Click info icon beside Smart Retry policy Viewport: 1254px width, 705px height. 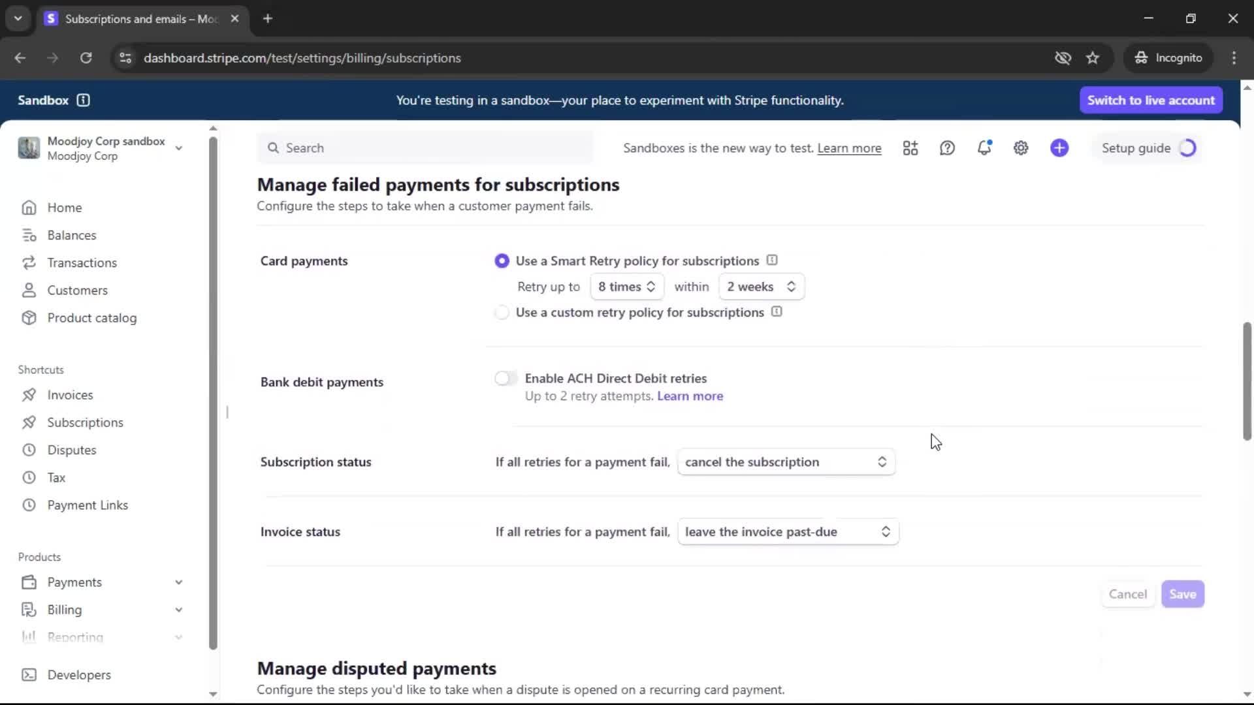pyautogui.click(x=772, y=260)
